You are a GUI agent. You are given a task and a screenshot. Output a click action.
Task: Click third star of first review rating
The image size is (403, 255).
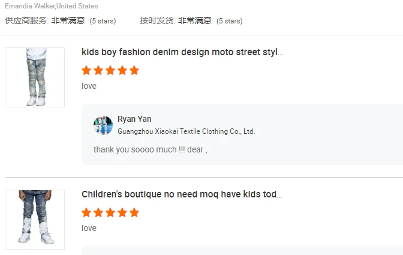(110, 70)
